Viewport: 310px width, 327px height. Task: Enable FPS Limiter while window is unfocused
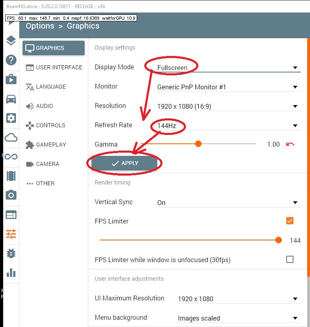[x=290, y=259]
